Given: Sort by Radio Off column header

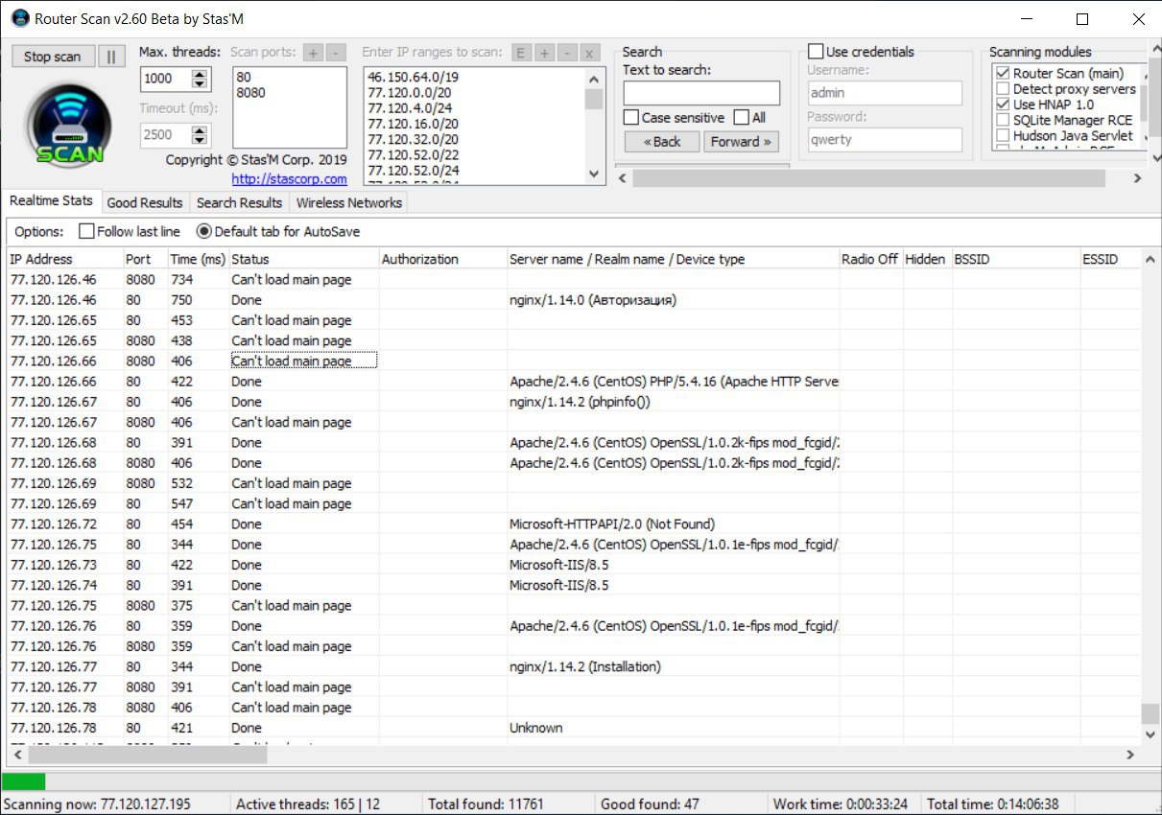Looking at the screenshot, I should (870, 259).
